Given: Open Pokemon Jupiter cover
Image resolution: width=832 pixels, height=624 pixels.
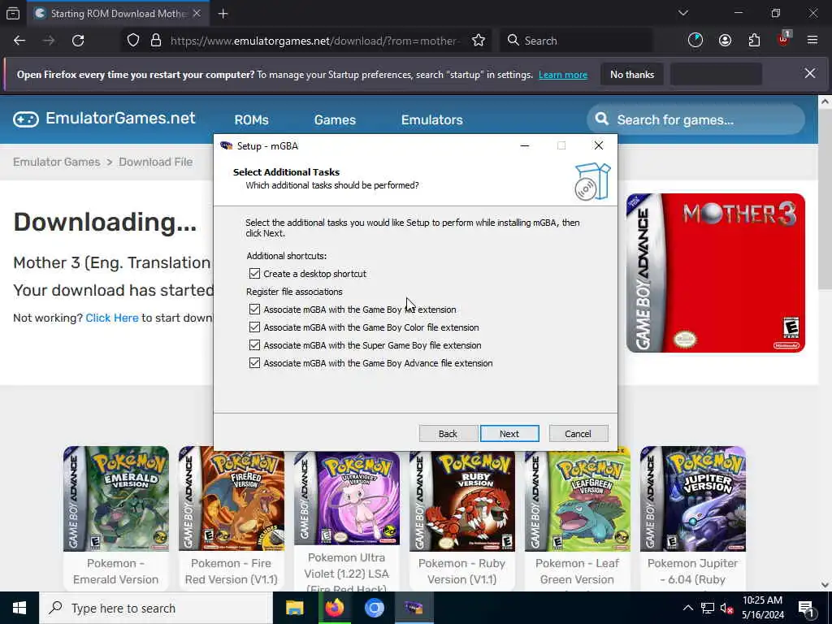Looking at the screenshot, I should [693, 499].
